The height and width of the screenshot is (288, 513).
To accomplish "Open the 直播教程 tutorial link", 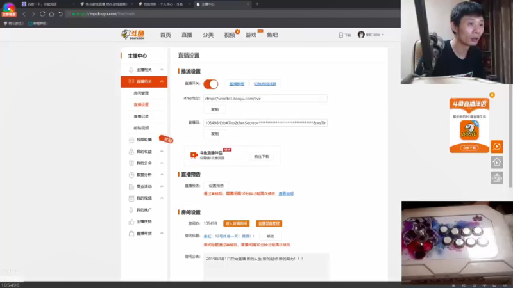I will click(x=237, y=84).
